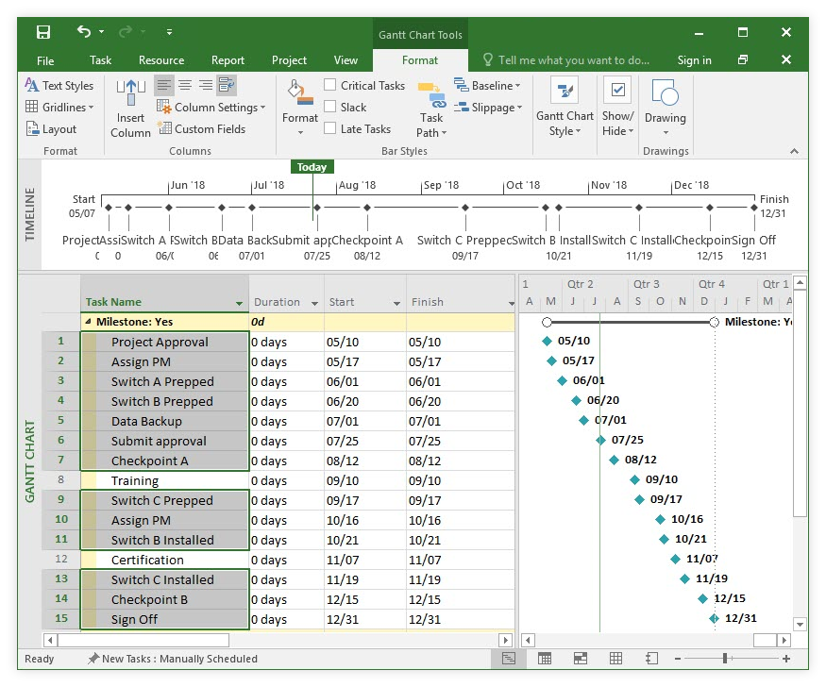Click the Save icon

click(x=42, y=31)
